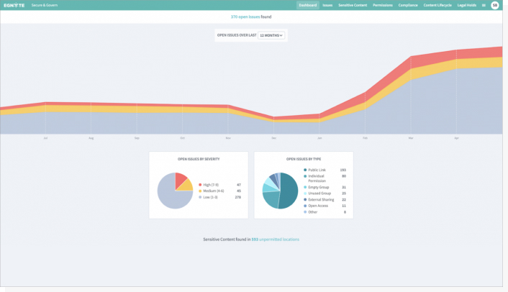Click the Public Link legend dot
Viewport: 508px width, 292px height.
coord(305,170)
